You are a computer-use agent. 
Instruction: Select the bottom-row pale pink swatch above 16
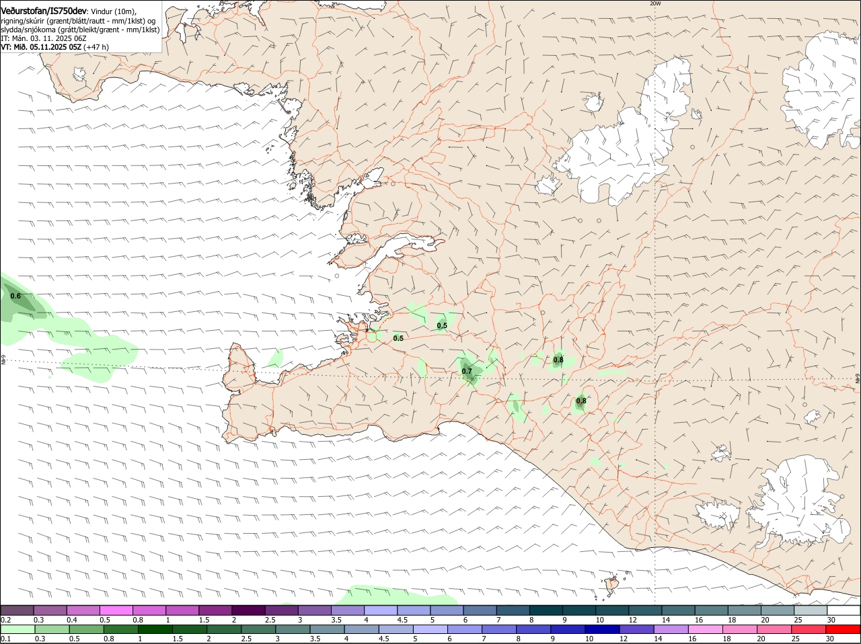[x=706, y=629]
